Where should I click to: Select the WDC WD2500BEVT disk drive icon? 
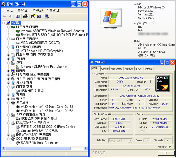coord(18,43)
